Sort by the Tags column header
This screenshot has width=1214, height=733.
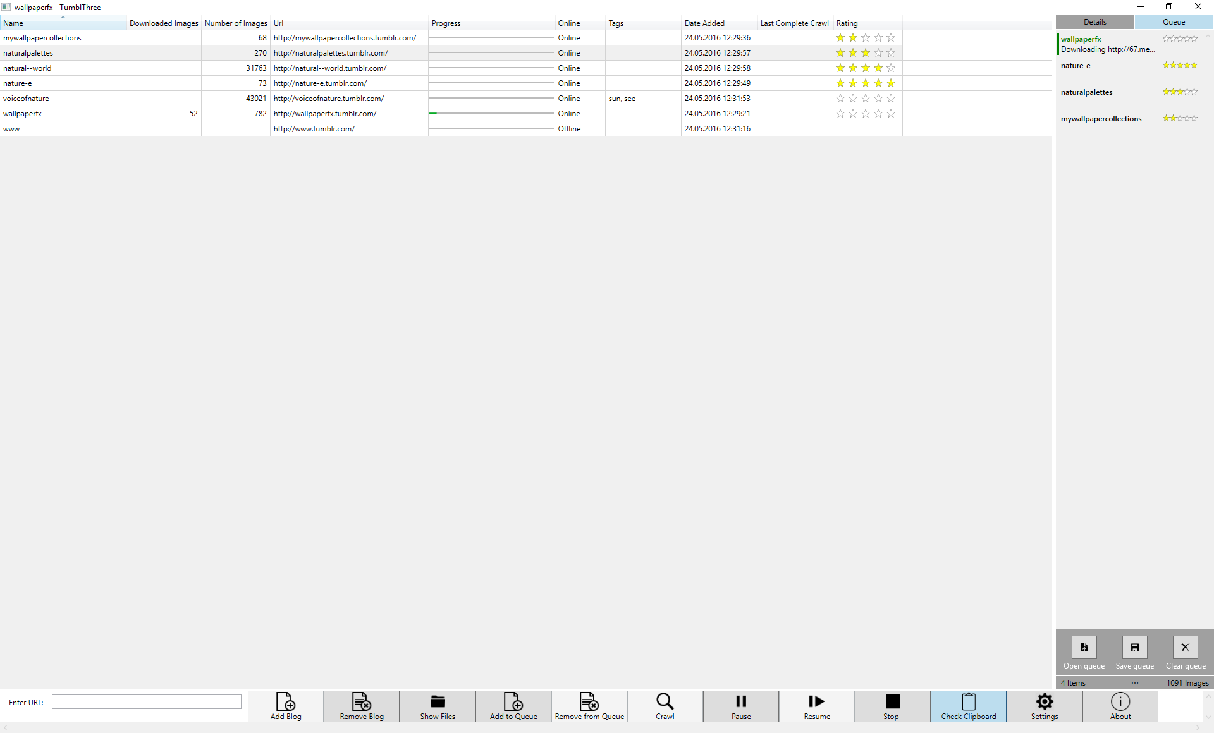pyautogui.click(x=644, y=23)
